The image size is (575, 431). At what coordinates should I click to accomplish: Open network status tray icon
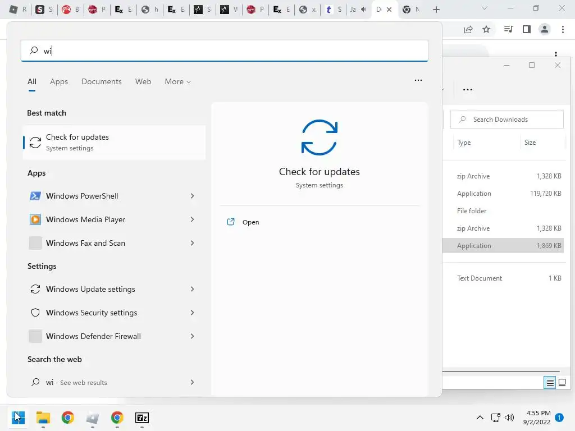496,418
